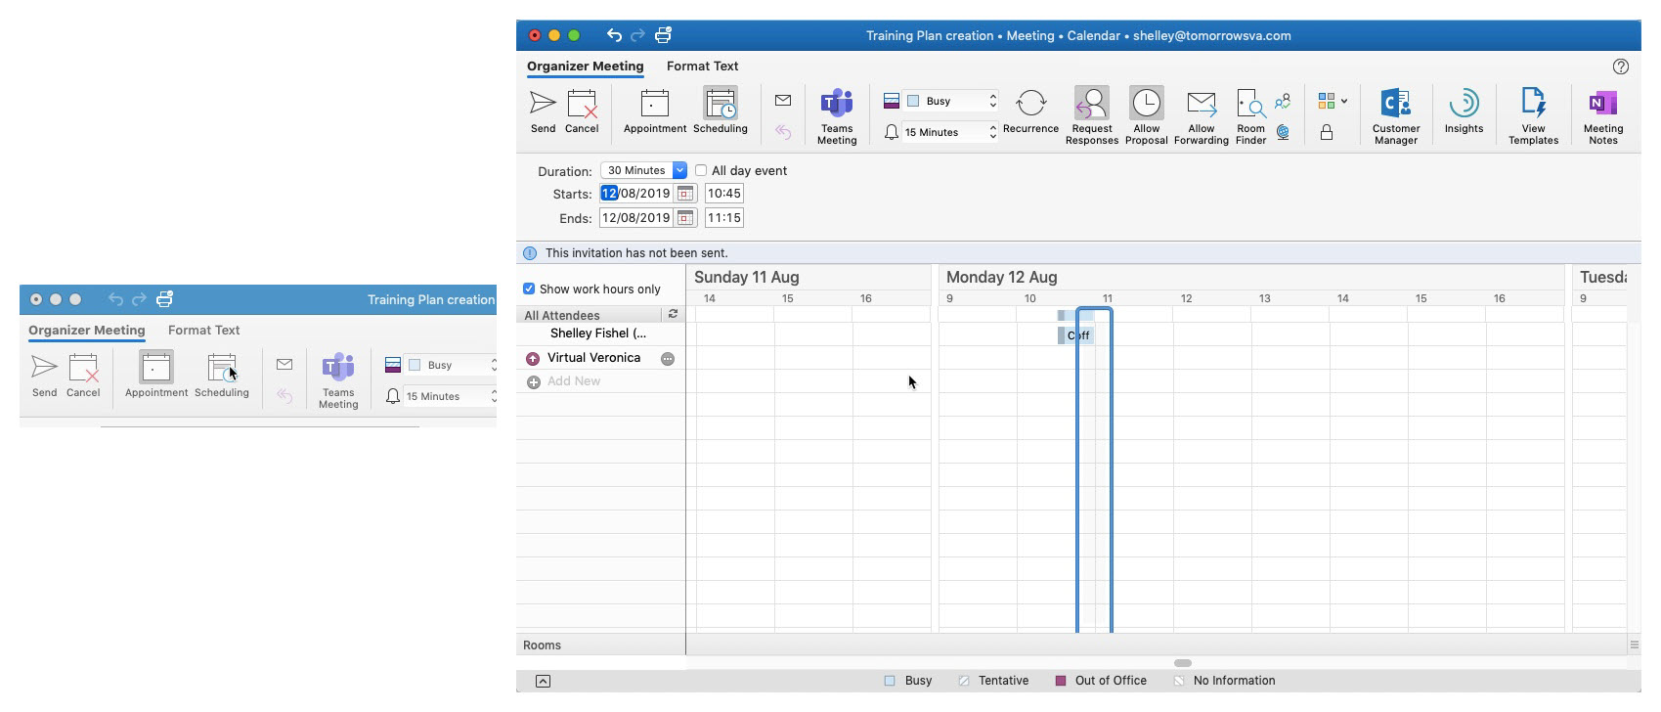This screenshot has height=712, width=1661.
Task: Click Cancel in small left window
Action: pyautogui.click(x=83, y=375)
